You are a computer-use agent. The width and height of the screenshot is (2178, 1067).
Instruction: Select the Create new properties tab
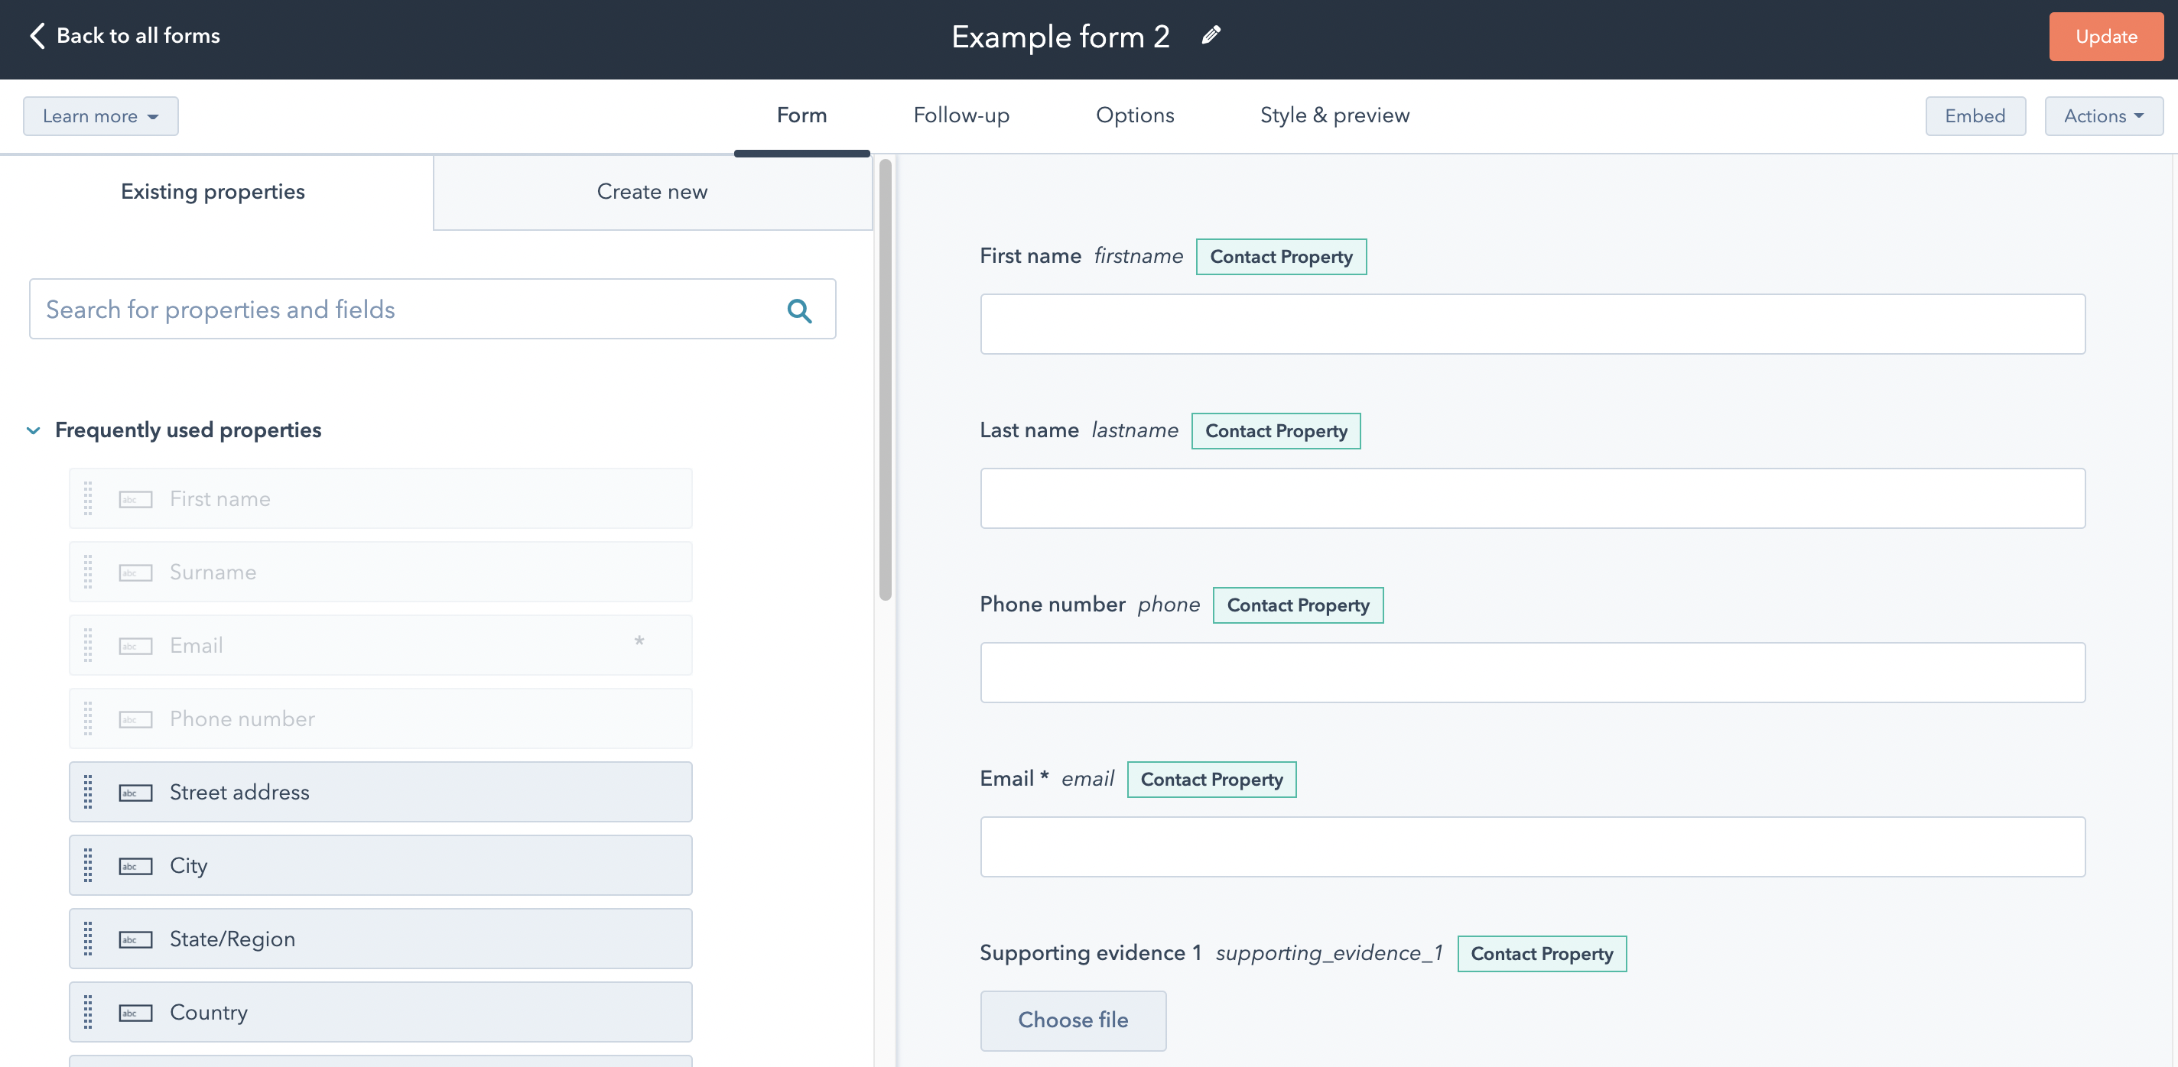(652, 192)
